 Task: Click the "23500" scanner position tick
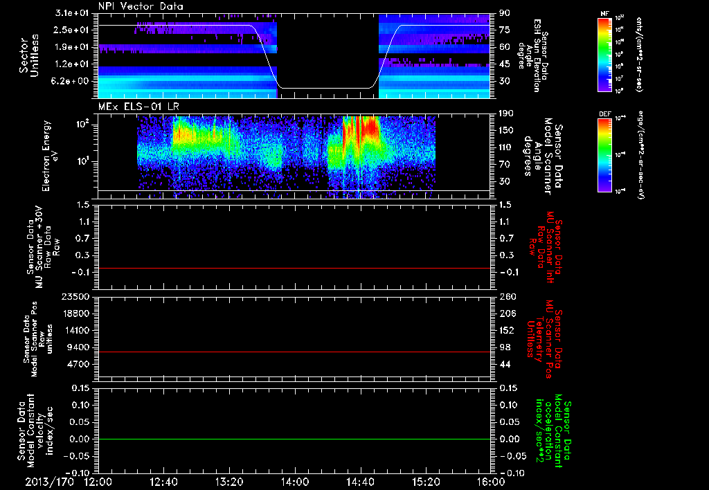coord(76,296)
